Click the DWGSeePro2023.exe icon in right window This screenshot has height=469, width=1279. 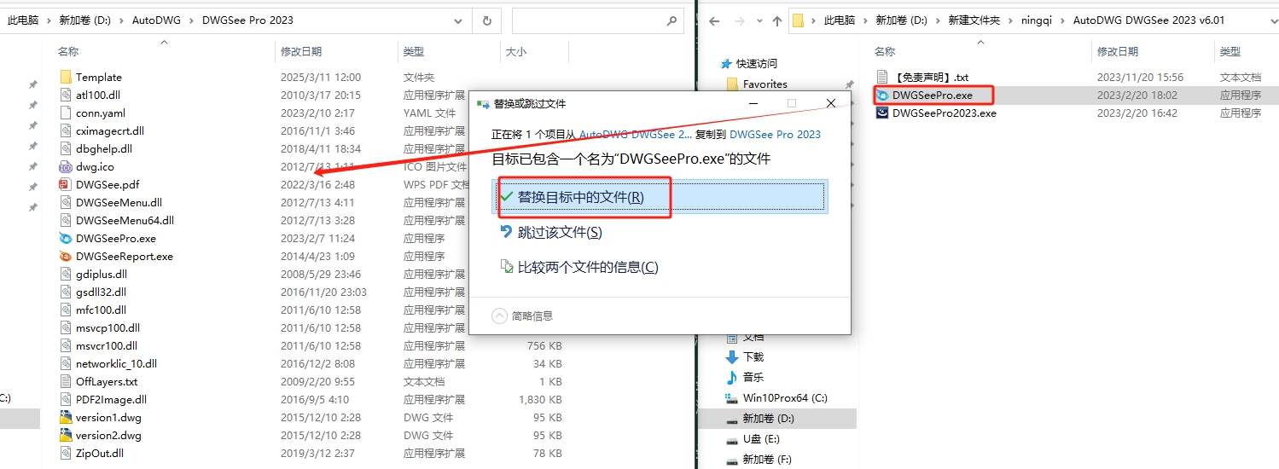point(882,113)
